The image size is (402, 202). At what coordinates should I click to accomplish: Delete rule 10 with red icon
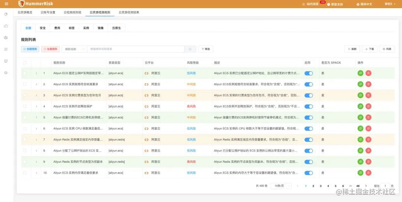click(368, 173)
